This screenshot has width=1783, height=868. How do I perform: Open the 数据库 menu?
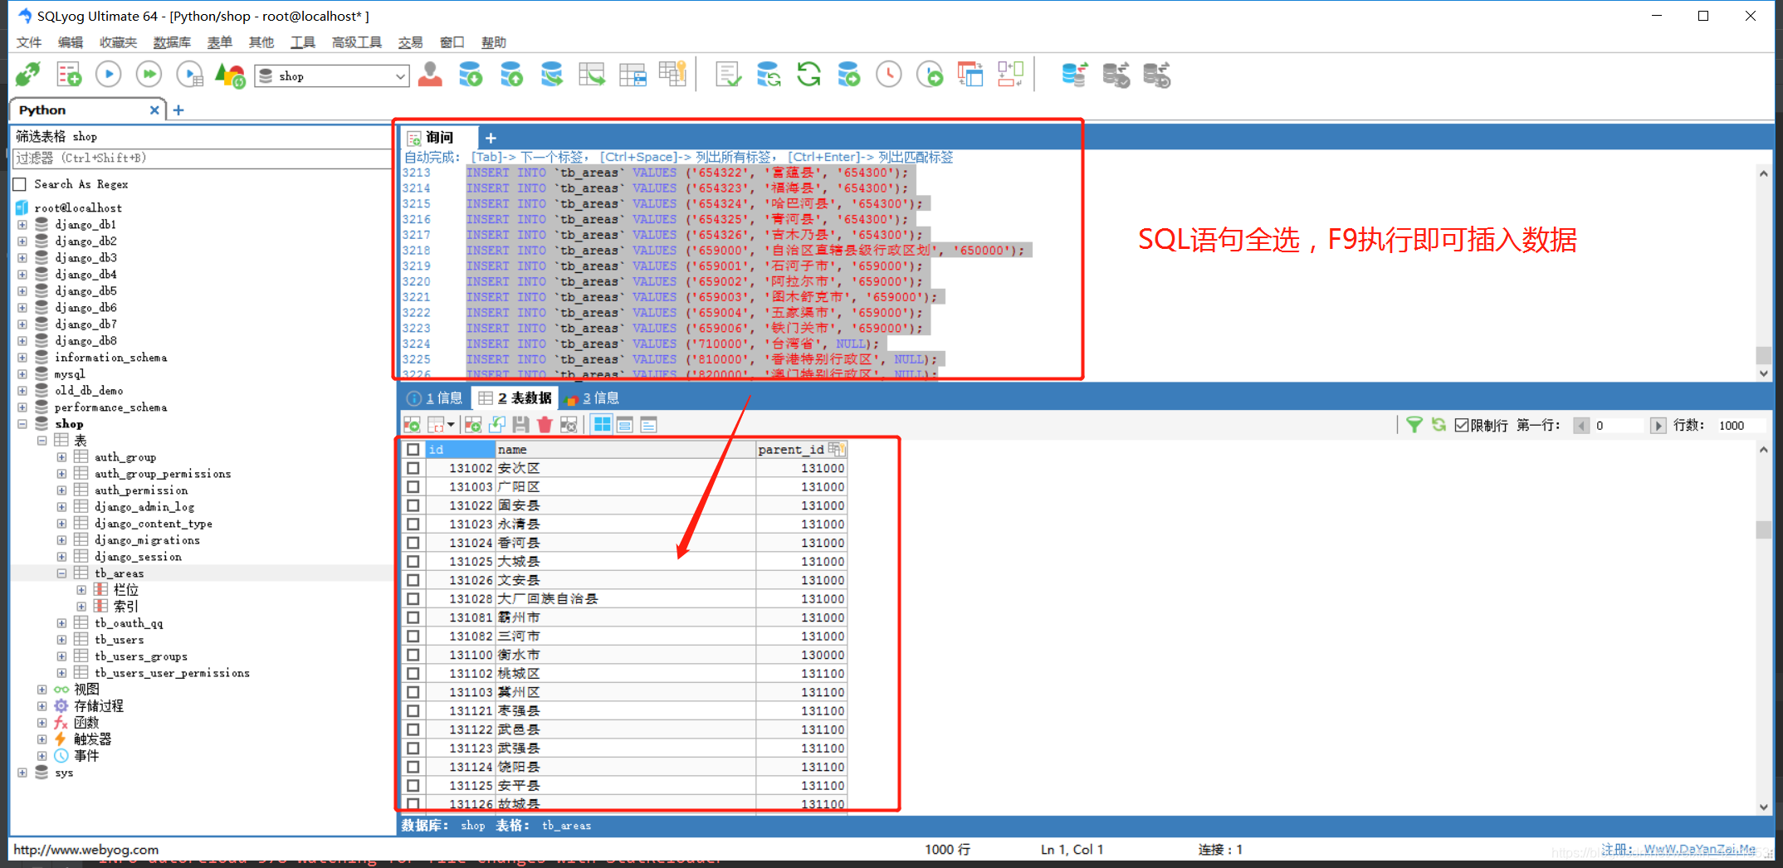coord(172,42)
